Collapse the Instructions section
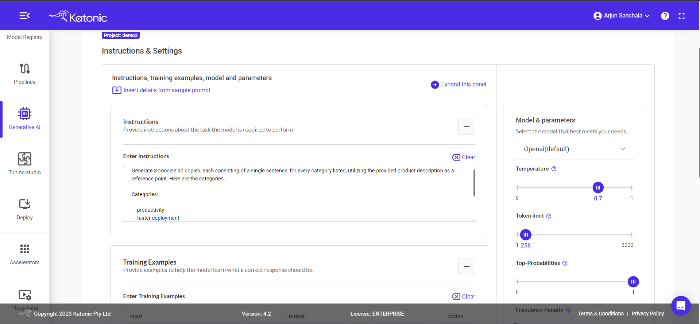700x324 pixels. click(467, 126)
